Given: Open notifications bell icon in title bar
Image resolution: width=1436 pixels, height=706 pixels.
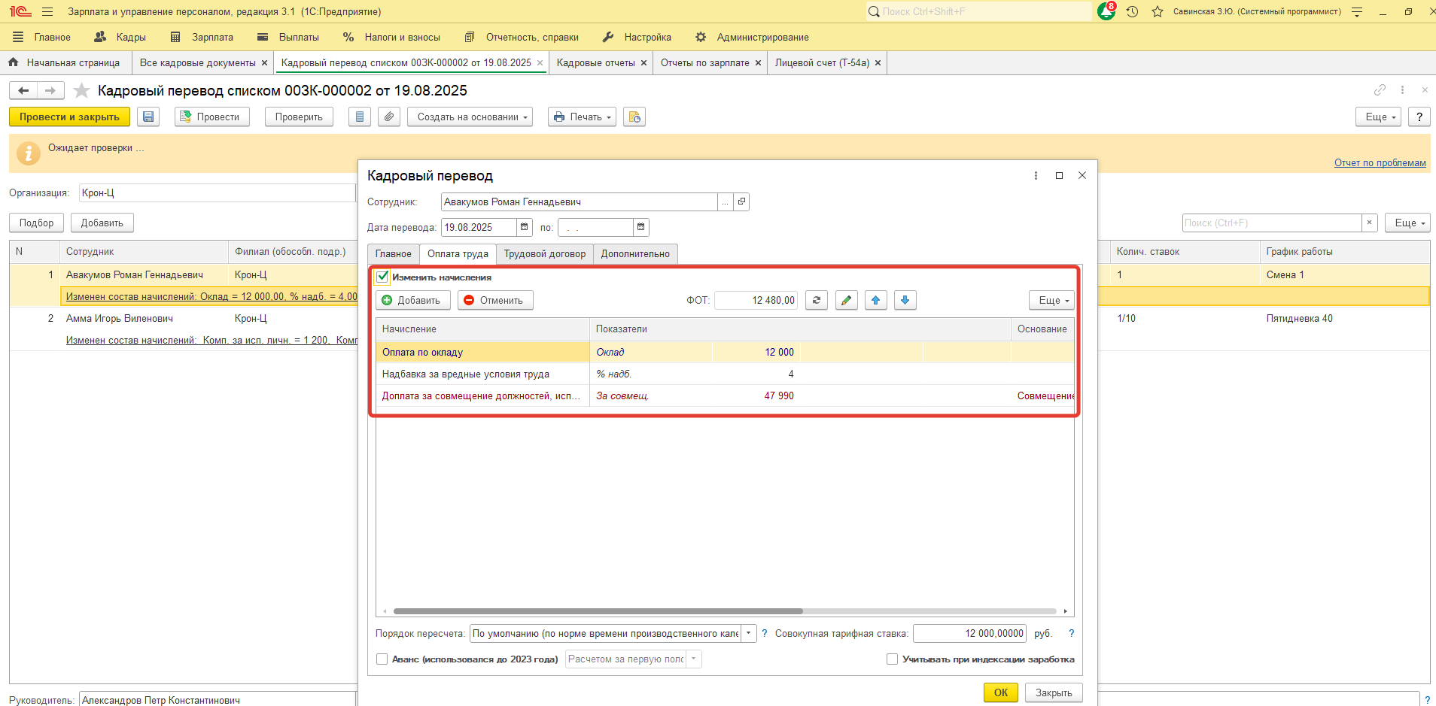Looking at the screenshot, I should tap(1106, 11).
